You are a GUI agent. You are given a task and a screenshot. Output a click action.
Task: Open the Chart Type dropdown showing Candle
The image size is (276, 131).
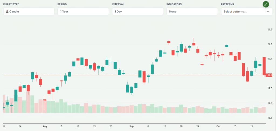pos(29,12)
